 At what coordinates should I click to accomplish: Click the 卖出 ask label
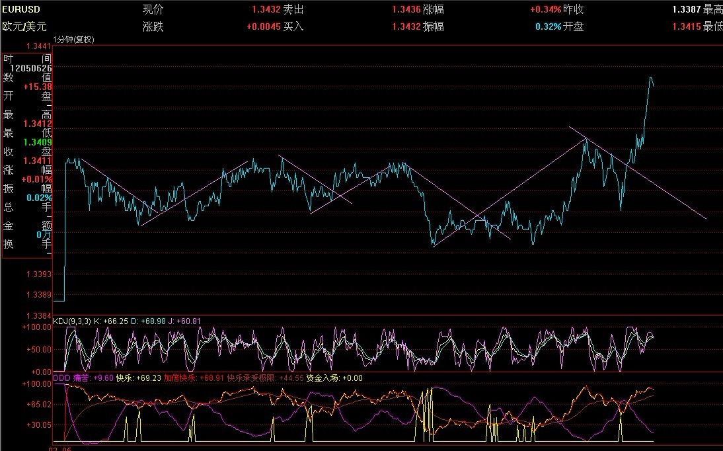click(x=293, y=9)
